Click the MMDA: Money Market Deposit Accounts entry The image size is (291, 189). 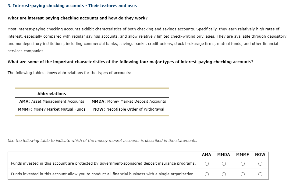(129, 101)
